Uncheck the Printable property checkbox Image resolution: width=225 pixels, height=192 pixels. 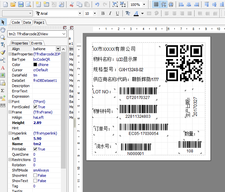tap(35, 149)
